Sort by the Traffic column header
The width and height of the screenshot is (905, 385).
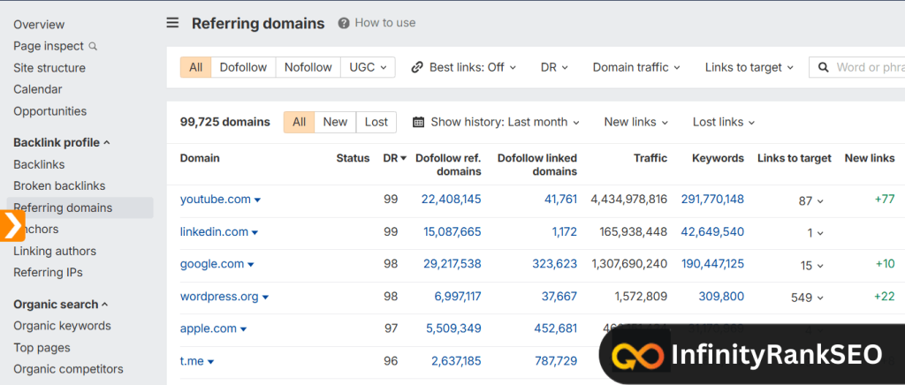650,158
